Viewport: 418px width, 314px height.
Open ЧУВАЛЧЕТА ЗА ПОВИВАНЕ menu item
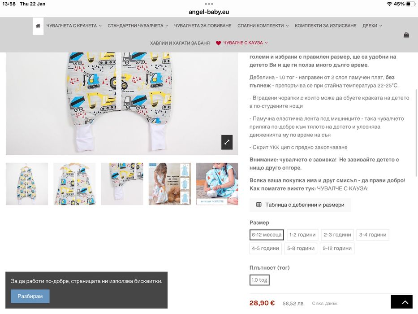pos(203,26)
